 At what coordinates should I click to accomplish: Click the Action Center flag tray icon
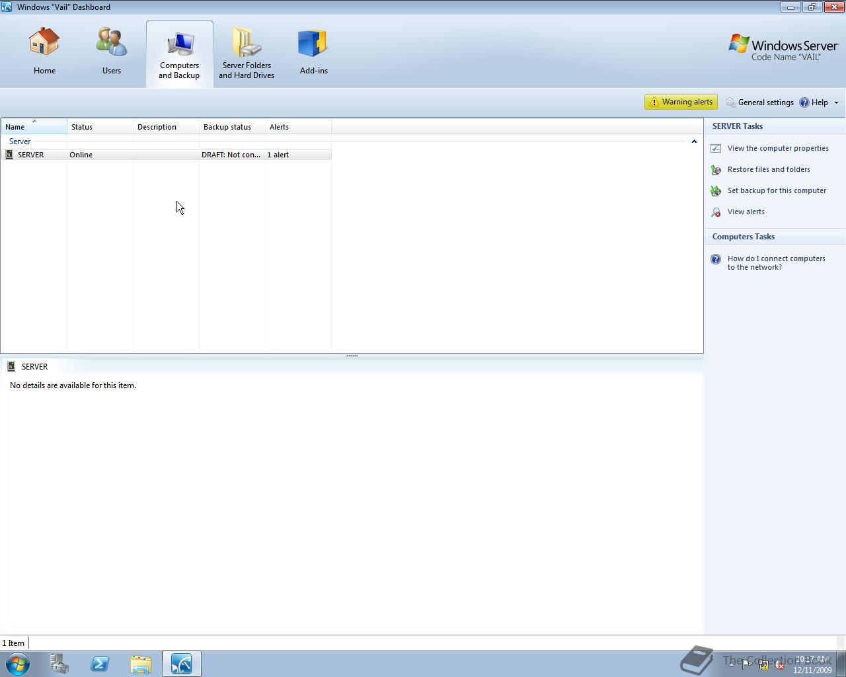[747, 664]
